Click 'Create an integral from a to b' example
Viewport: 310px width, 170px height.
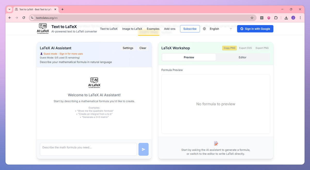pyautogui.click(x=95, y=114)
